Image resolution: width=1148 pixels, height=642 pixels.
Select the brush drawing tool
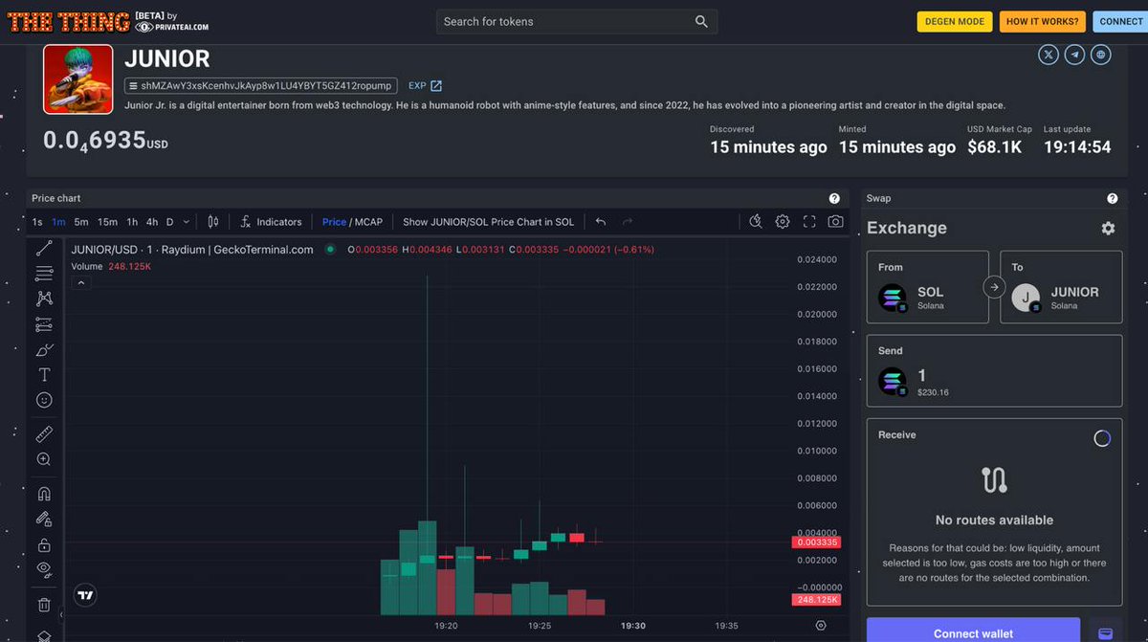(x=44, y=349)
